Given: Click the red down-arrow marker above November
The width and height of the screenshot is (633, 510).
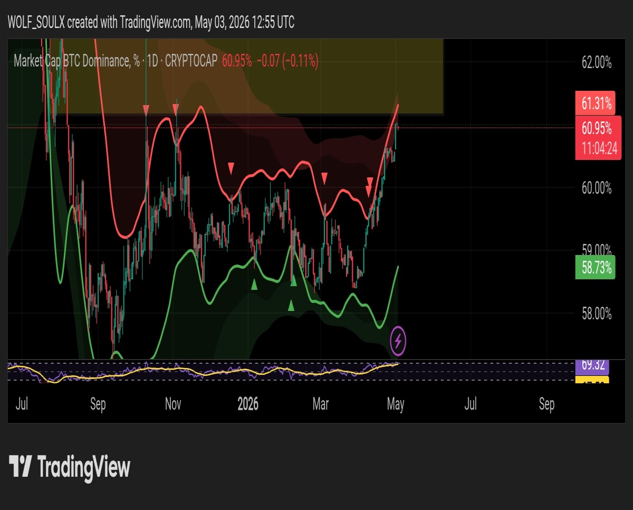Looking at the screenshot, I should coord(175,109).
